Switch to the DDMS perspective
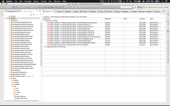Viewport: 170px width, 106px height. pyautogui.click(x=166, y=7)
